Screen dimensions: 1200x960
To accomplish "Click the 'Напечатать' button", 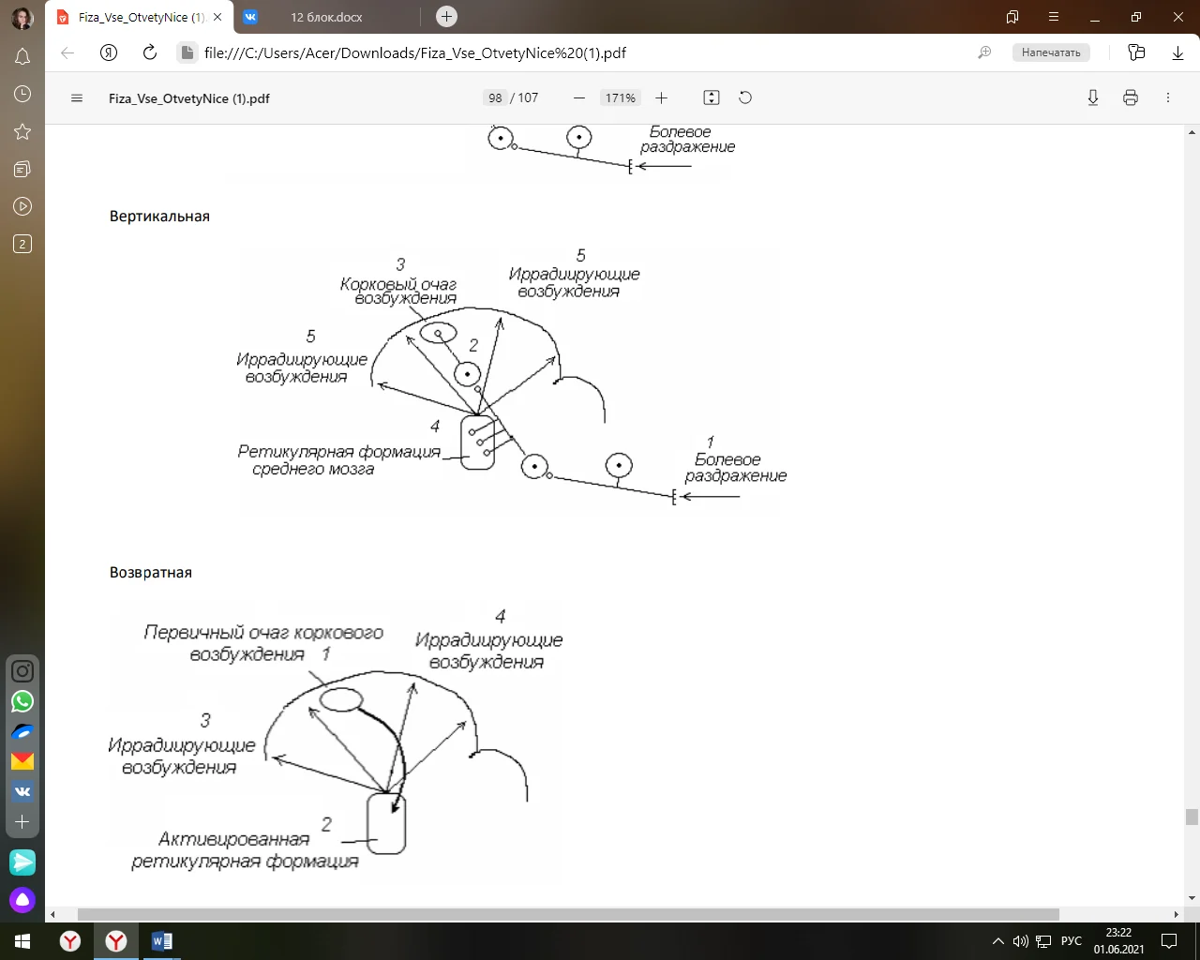I will [1051, 52].
